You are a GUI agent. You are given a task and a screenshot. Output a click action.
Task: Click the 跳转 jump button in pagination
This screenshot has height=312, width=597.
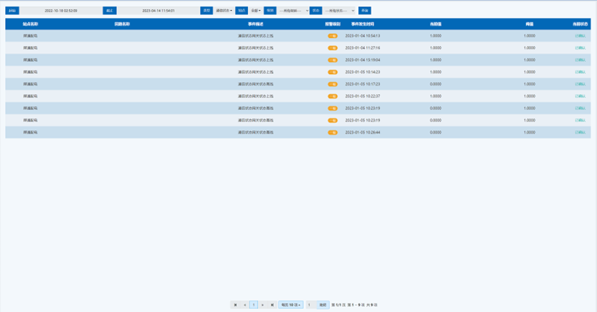[323, 305]
